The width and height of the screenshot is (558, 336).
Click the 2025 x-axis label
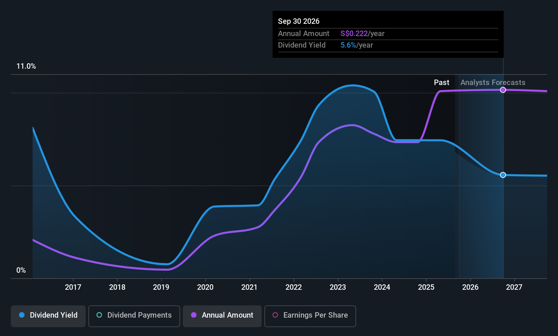click(426, 287)
